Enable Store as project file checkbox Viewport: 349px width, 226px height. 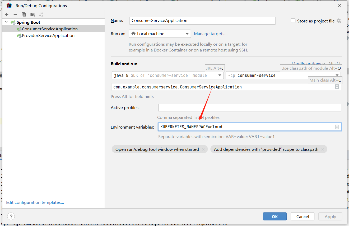point(293,21)
